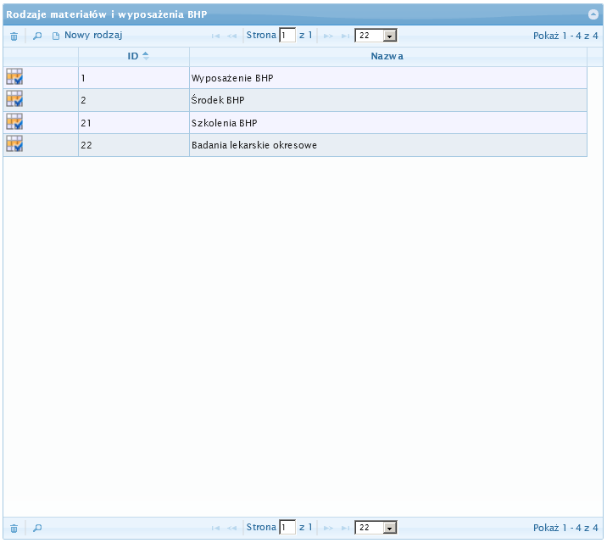Click the bottom Pokaż 1 - 4 z 4 text
607x543 pixels.
tap(565, 528)
